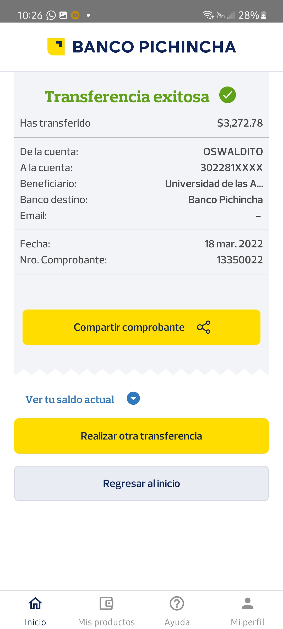Screen dimensions: 283x629
Task: Tap the truncated beneficiary name Universidad de las A...
Action: pyautogui.click(x=214, y=184)
